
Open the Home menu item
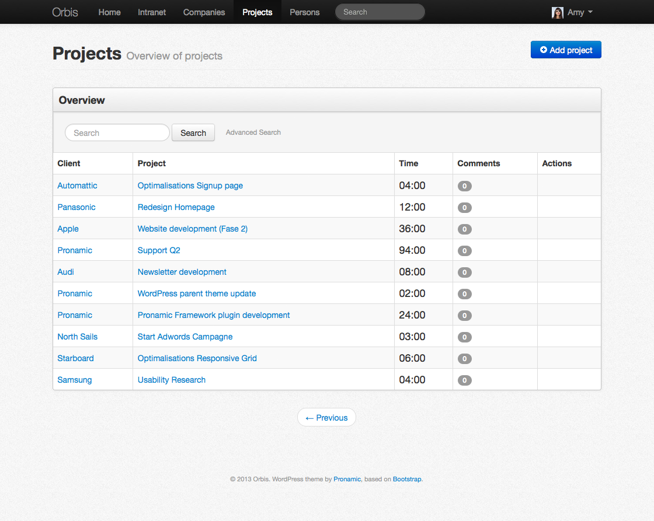pyautogui.click(x=109, y=12)
